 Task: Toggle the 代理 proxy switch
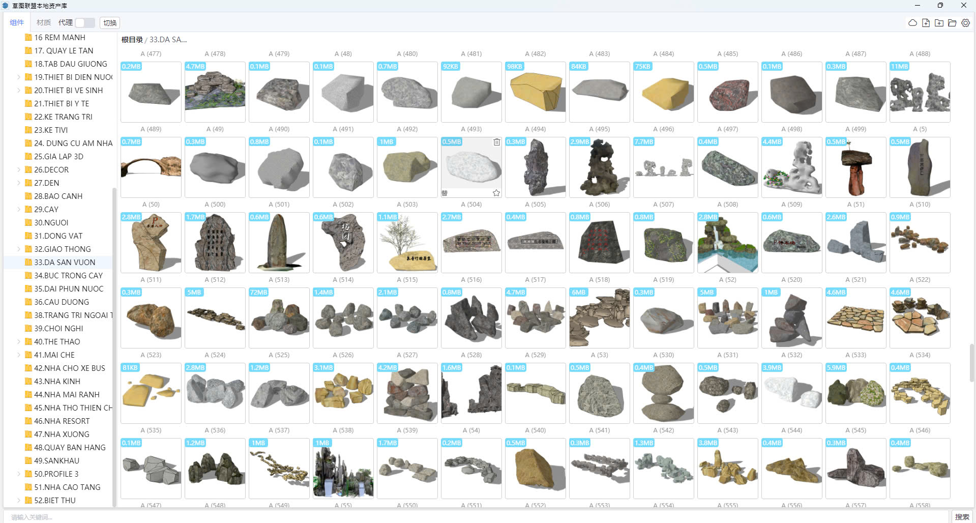pyautogui.click(x=84, y=23)
